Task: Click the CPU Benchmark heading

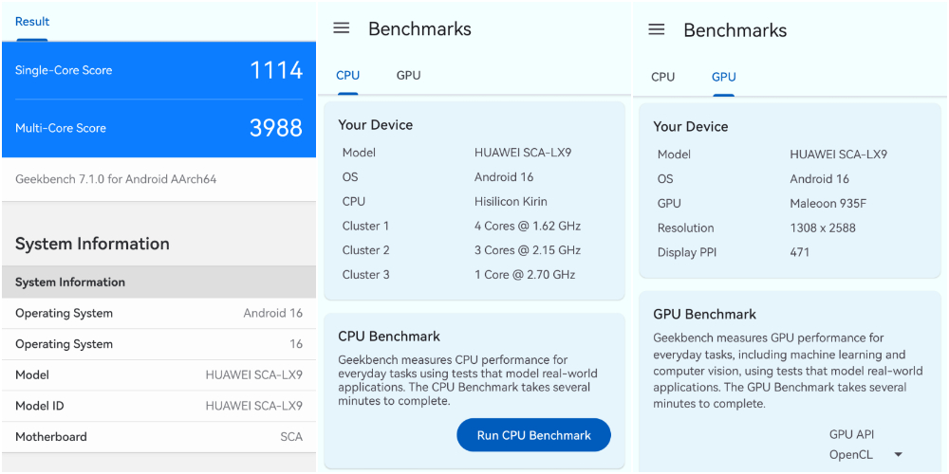Action: (389, 337)
